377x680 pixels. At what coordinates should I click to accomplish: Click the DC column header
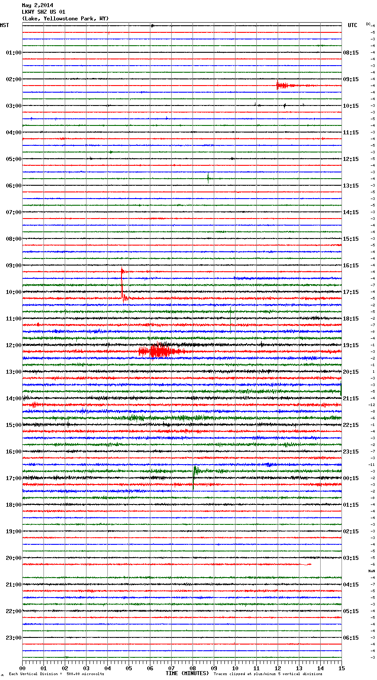pyautogui.click(x=368, y=24)
